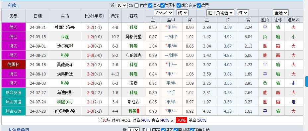This screenshot has height=131, width=308.
Task: Click the 角球 column header
Action: coord(115,16)
